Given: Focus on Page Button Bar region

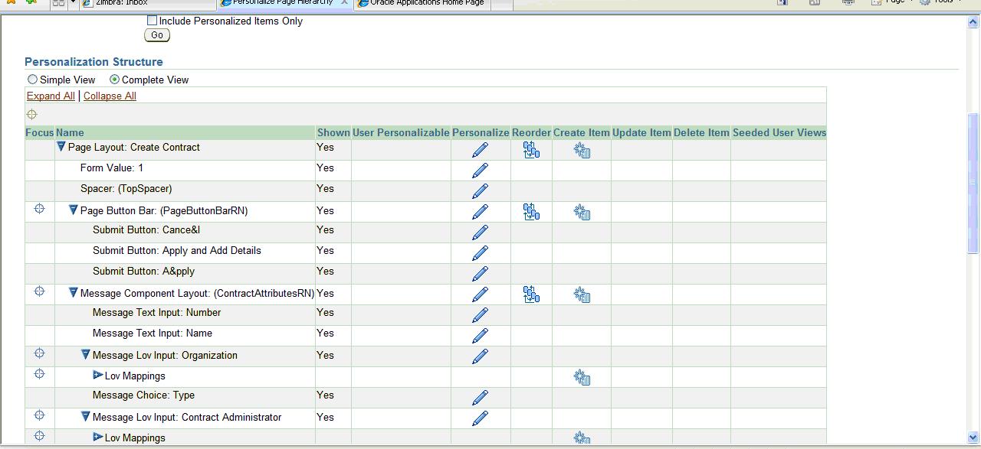Looking at the screenshot, I should coord(40,209).
